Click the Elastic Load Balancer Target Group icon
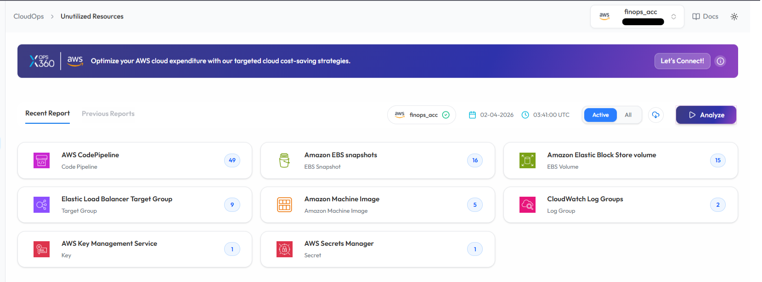 (x=42, y=205)
